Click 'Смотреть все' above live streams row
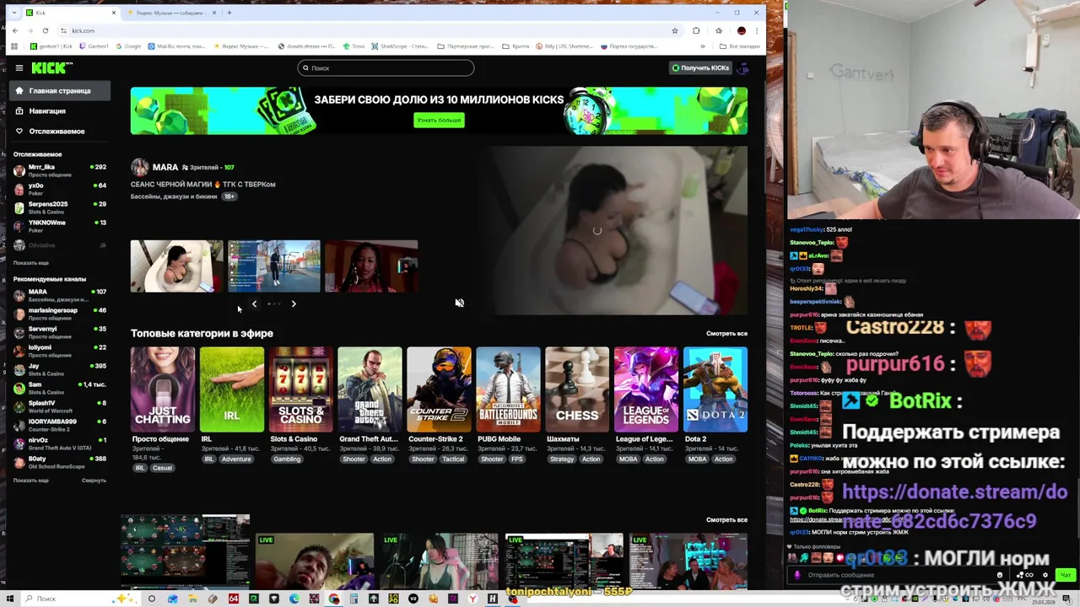Image resolution: width=1080 pixels, height=607 pixels. tap(726, 520)
